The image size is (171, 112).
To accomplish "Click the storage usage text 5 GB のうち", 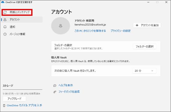I will coord(21,94).
